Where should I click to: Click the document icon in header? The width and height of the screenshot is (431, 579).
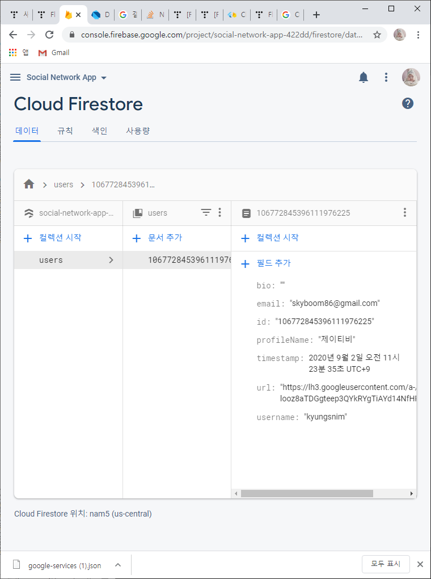[x=246, y=213]
